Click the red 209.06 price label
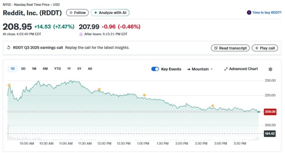This screenshot has height=153, width=285. [270, 112]
